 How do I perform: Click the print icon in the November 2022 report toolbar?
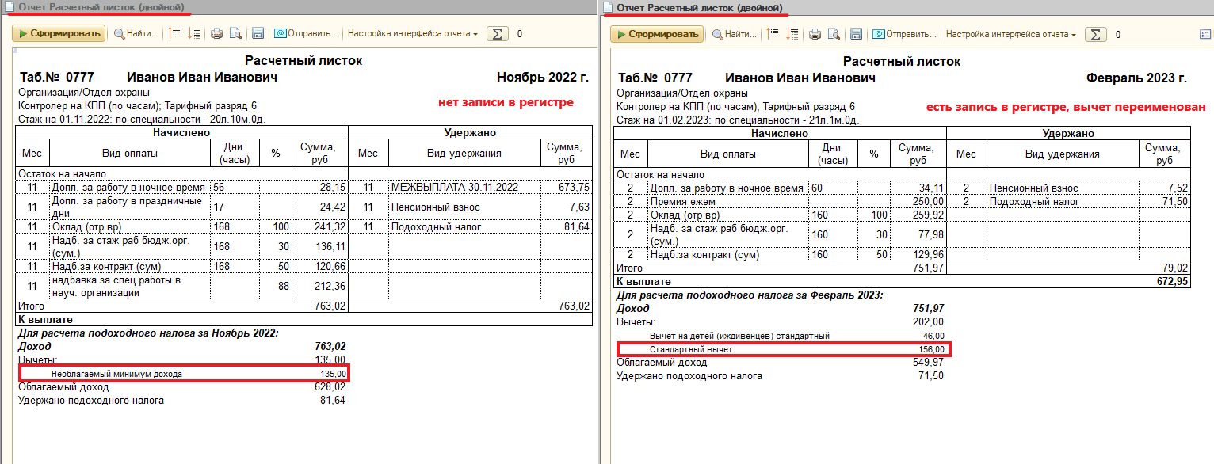[216, 34]
